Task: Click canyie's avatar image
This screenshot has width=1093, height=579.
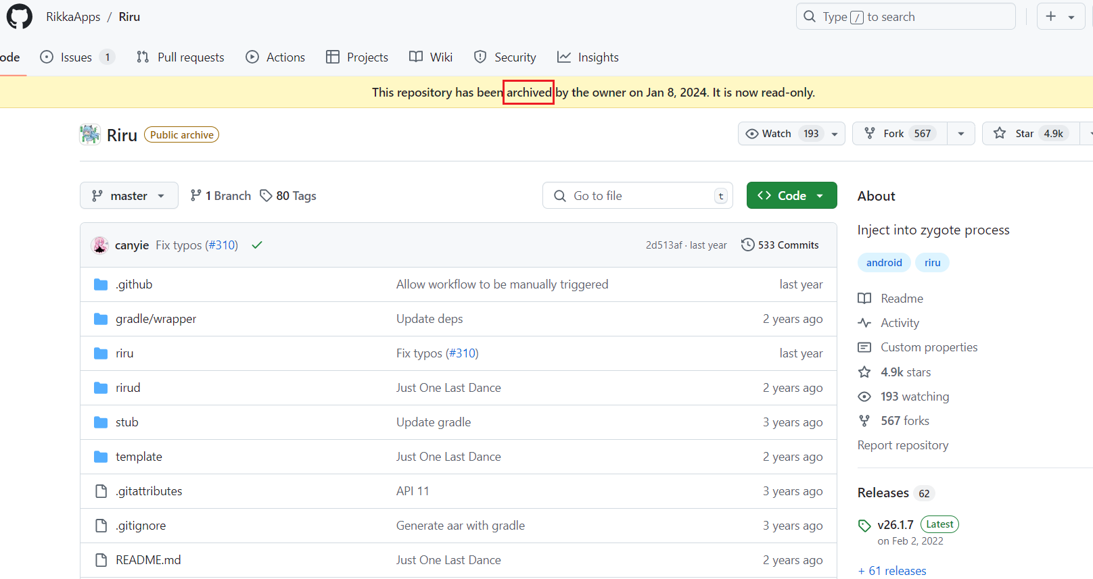Action: 100,245
